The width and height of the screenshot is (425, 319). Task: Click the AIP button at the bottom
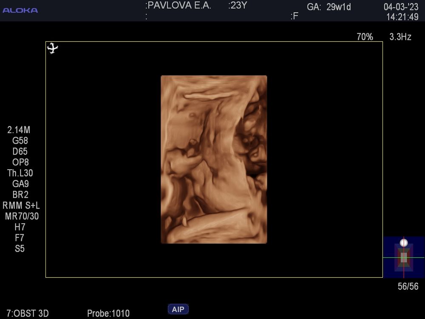pos(178,309)
